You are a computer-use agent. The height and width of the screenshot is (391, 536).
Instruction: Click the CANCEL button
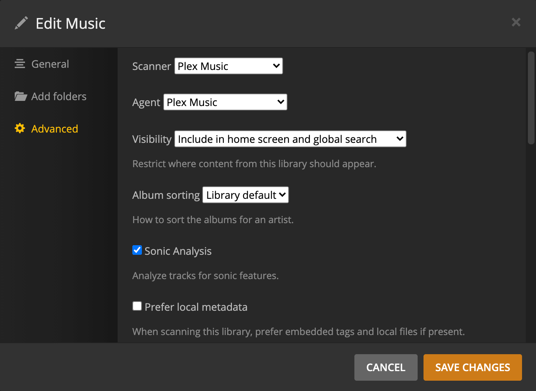click(x=385, y=367)
